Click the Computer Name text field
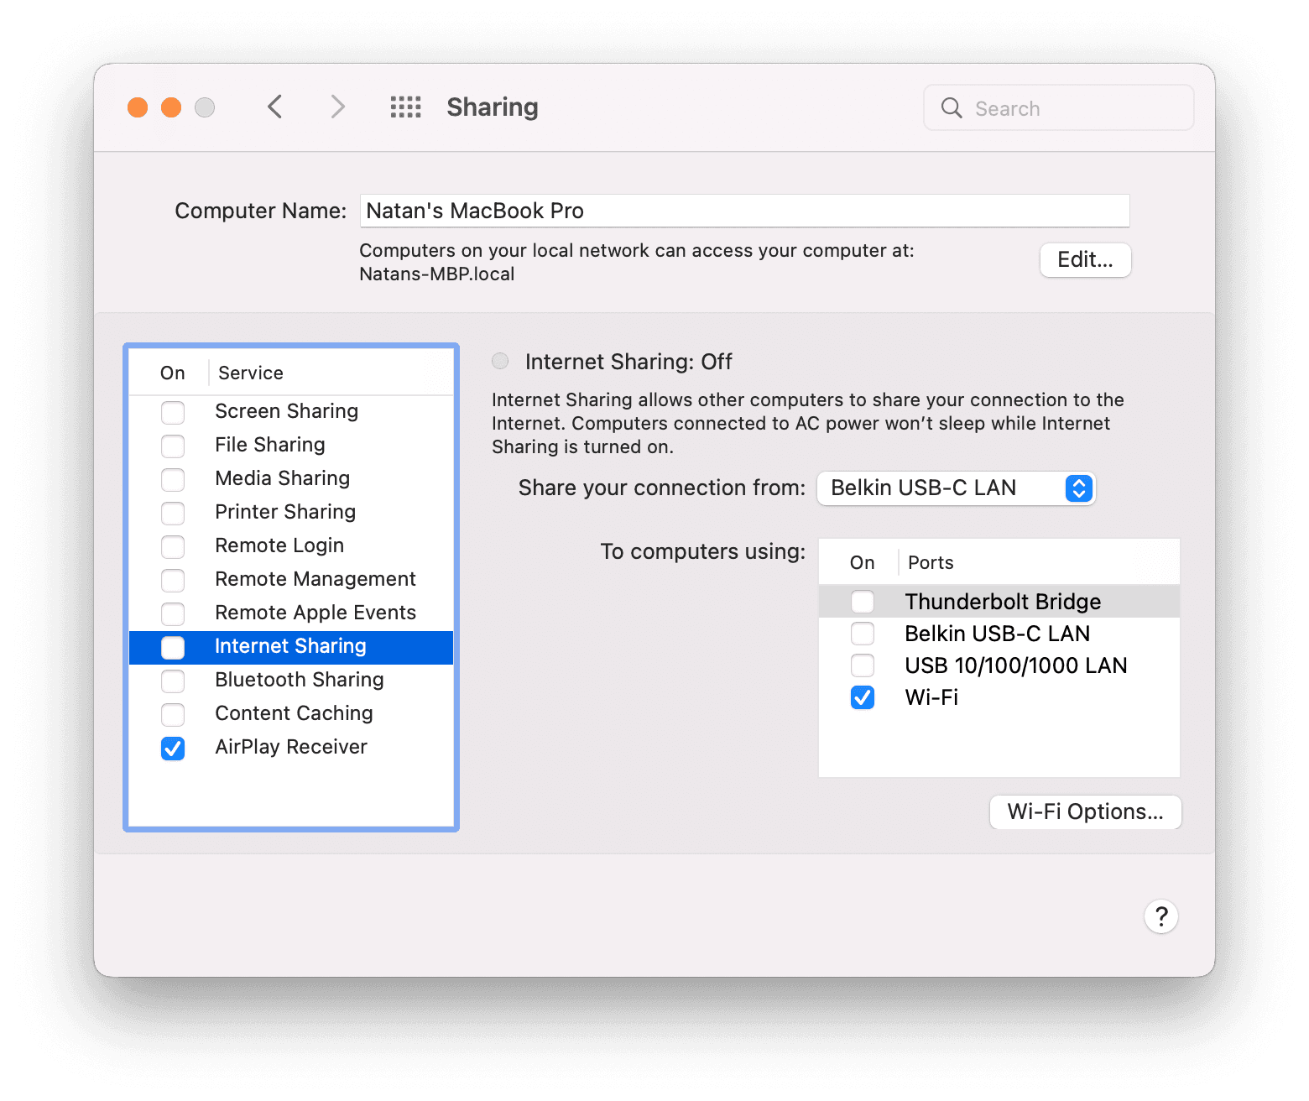The width and height of the screenshot is (1309, 1101). 745,211
